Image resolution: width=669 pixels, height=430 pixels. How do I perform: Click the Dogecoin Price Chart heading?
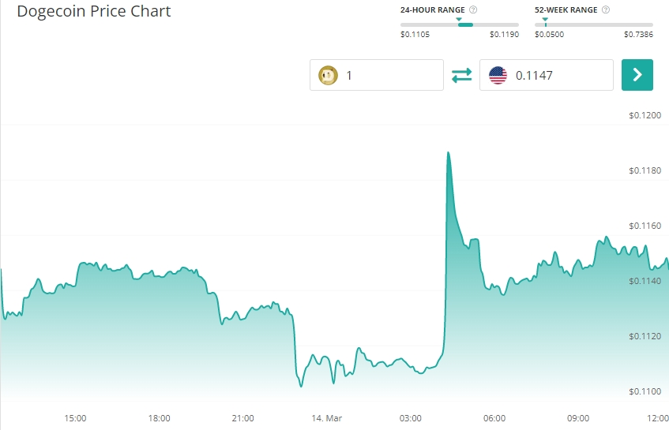pos(94,12)
